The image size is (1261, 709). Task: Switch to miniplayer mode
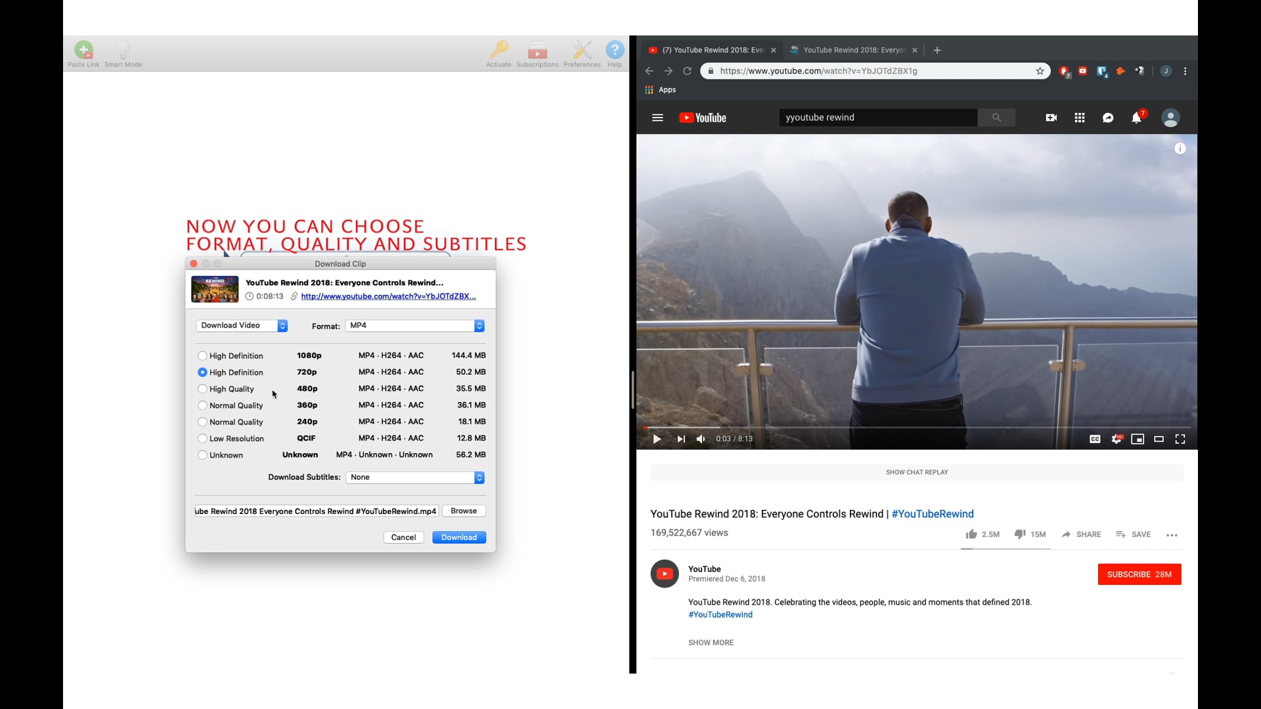1138,439
